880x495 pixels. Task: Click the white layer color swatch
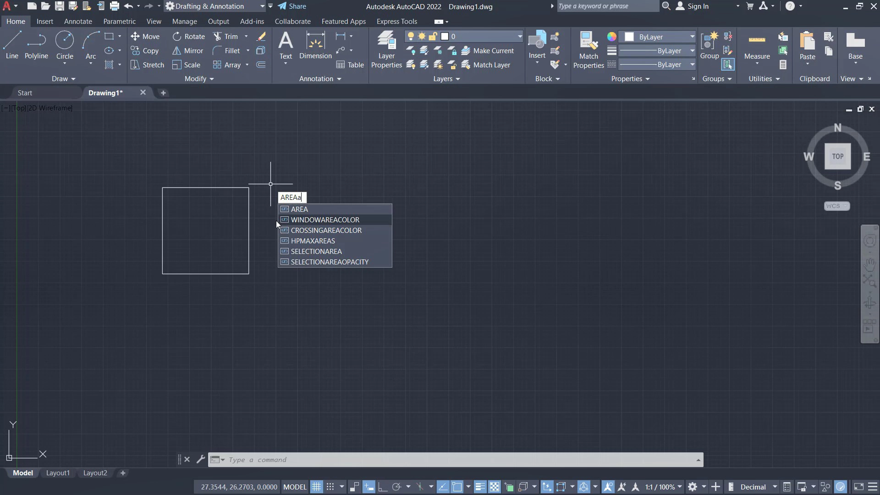click(445, 36)
